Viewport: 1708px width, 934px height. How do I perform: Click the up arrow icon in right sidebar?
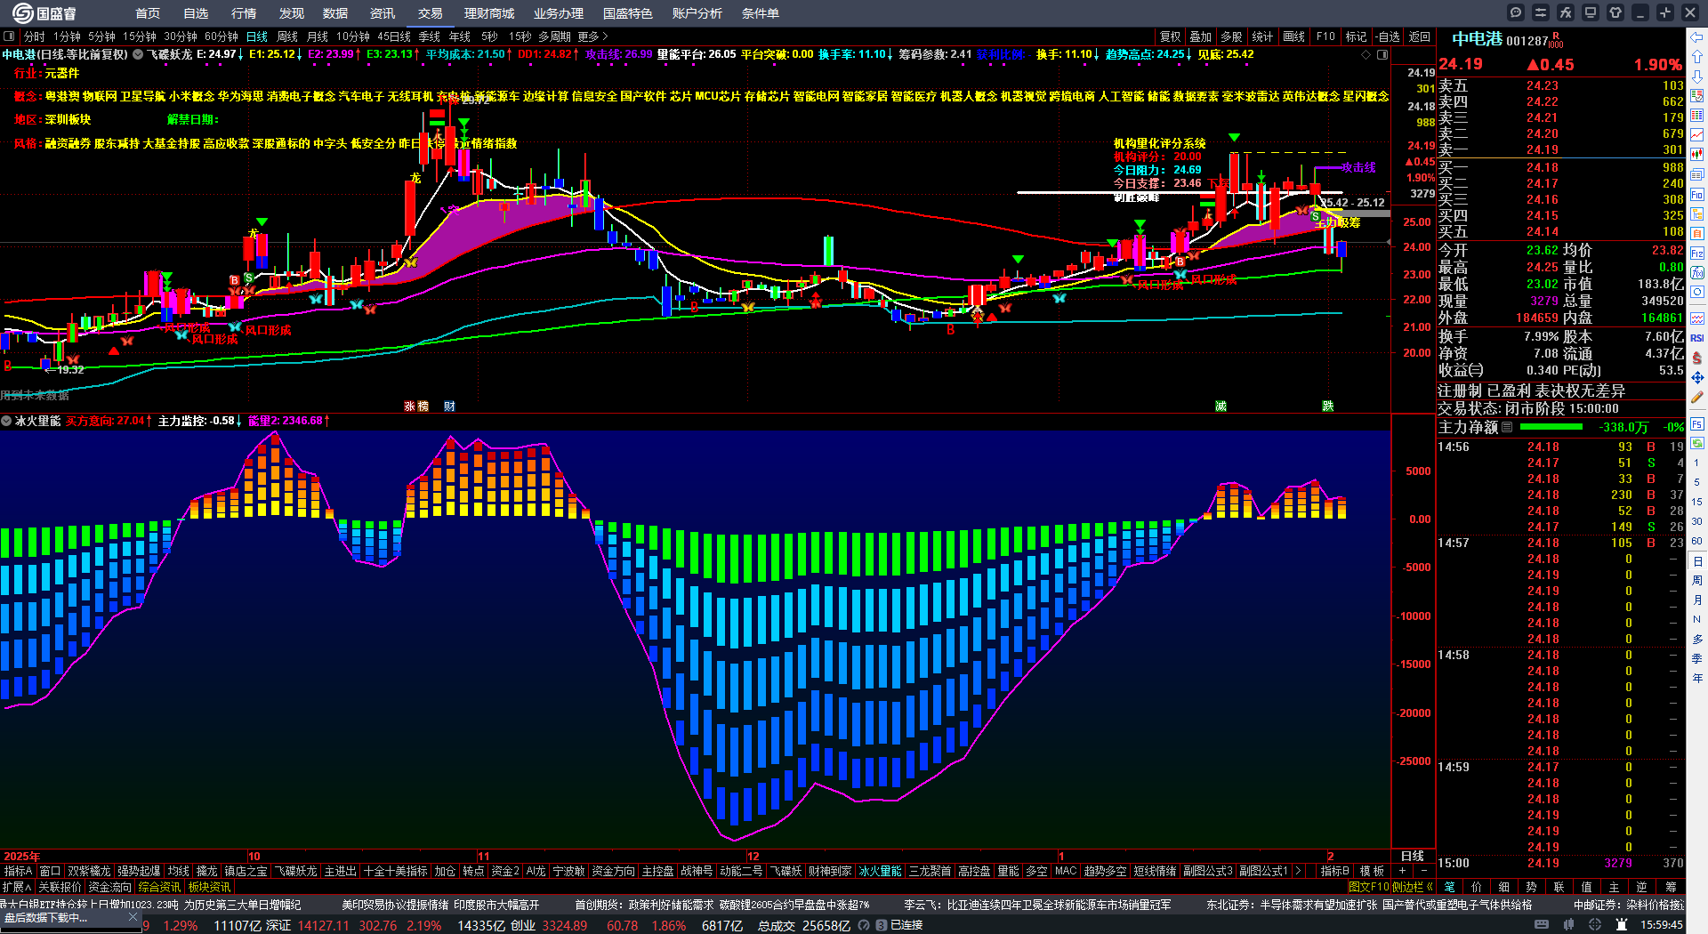[1697, 56]
